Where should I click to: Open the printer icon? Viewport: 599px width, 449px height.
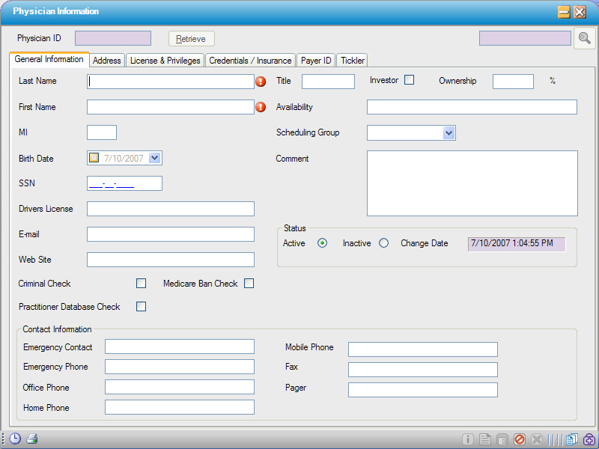[x=31, y=439]
